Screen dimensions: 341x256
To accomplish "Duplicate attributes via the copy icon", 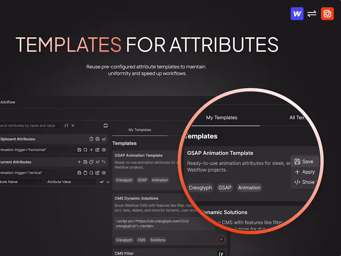I will pyautogui.click(x=91, y=162).
